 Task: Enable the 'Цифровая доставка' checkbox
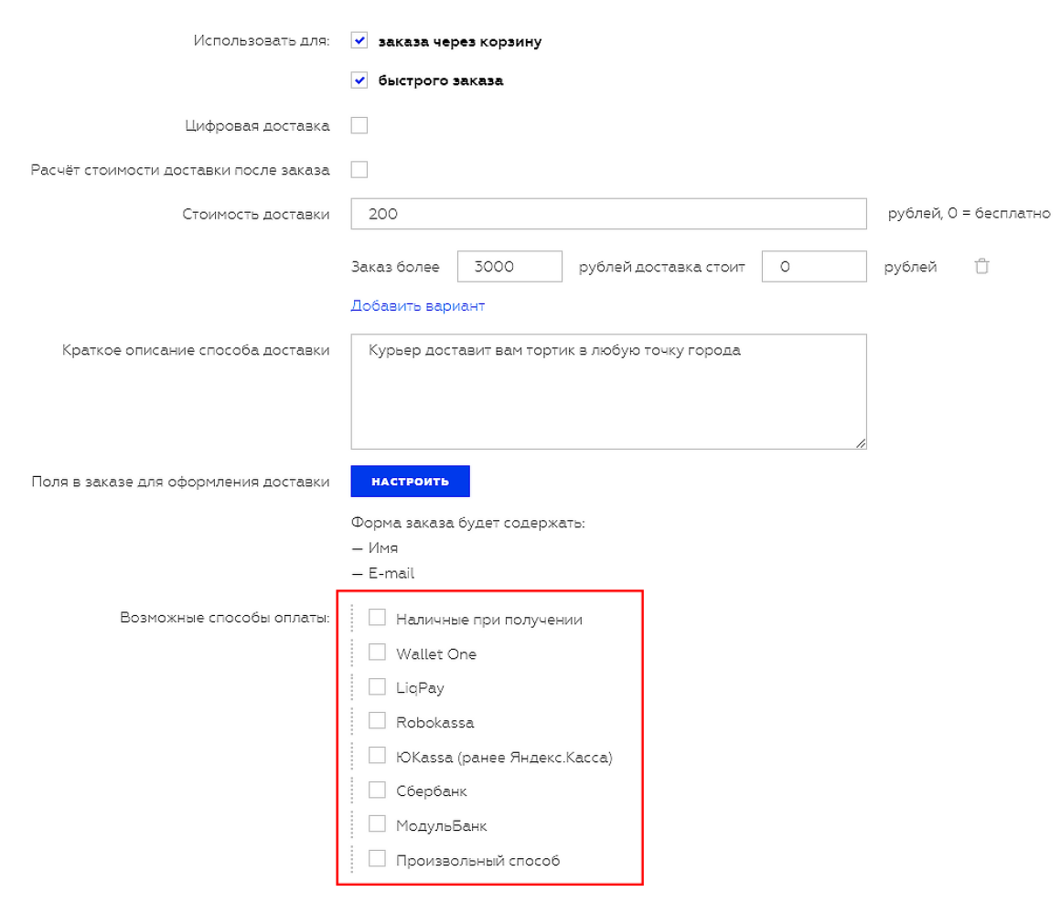359,125
